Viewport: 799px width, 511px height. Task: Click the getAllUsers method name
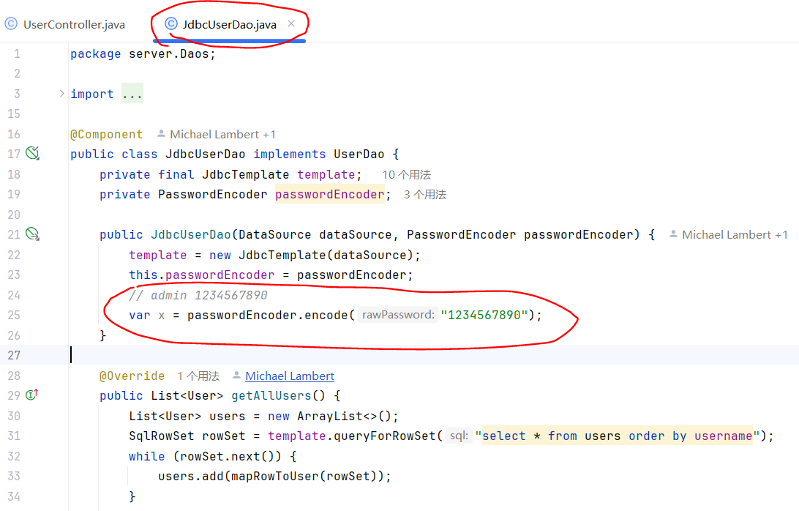271,396
